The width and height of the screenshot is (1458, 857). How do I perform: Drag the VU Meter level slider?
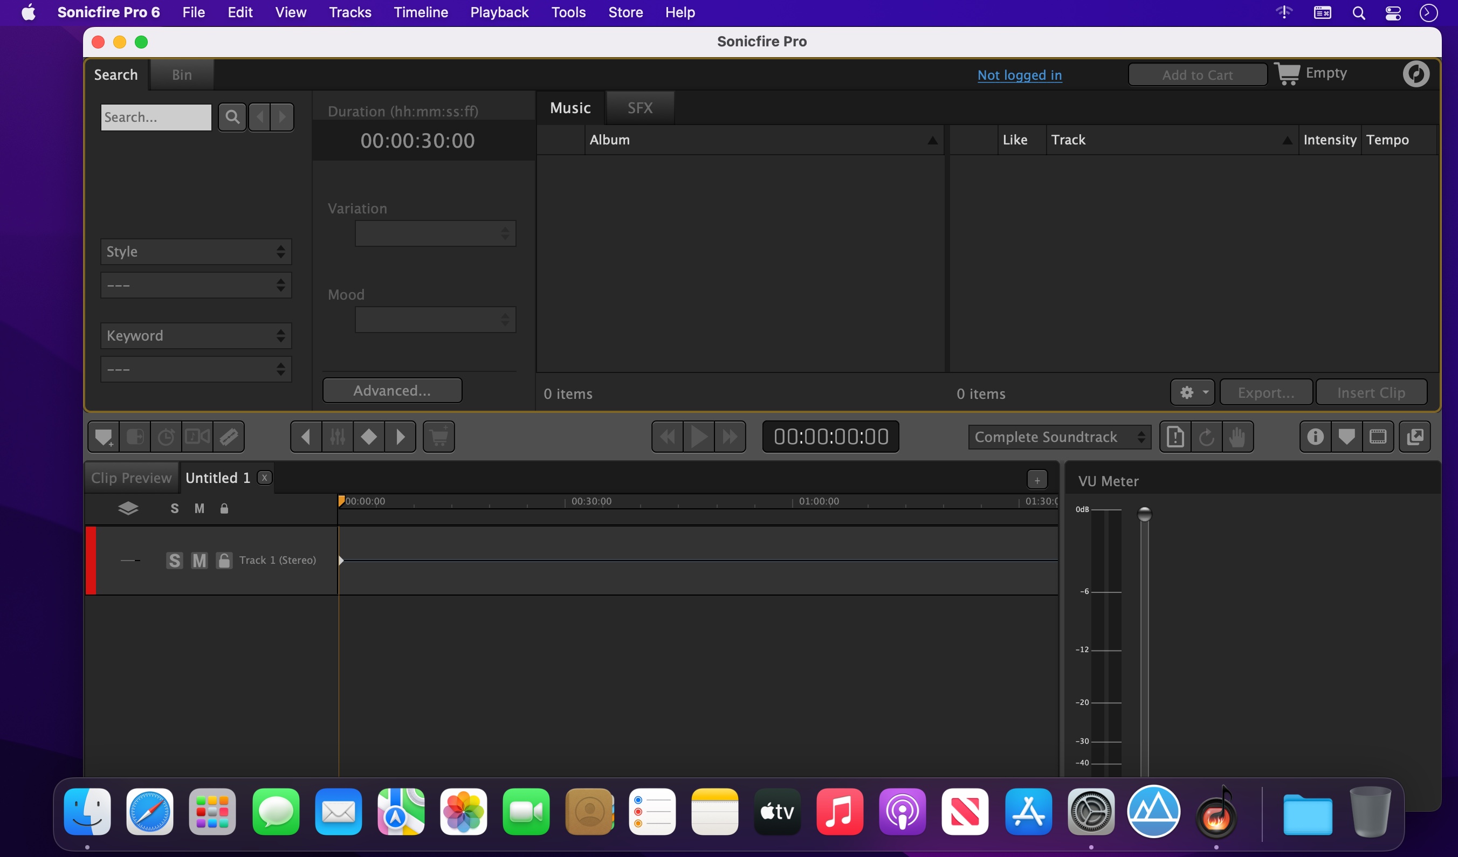[1145, 515]
